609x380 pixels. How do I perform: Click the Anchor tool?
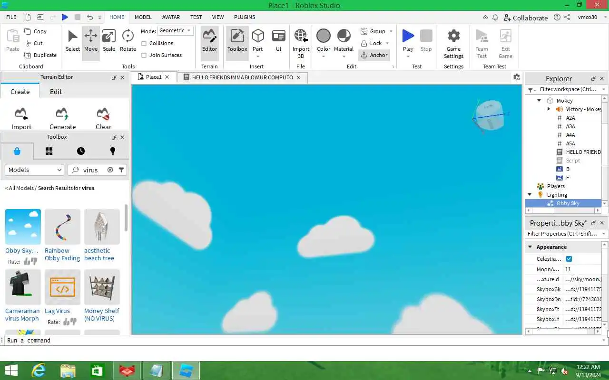(374, 55)
